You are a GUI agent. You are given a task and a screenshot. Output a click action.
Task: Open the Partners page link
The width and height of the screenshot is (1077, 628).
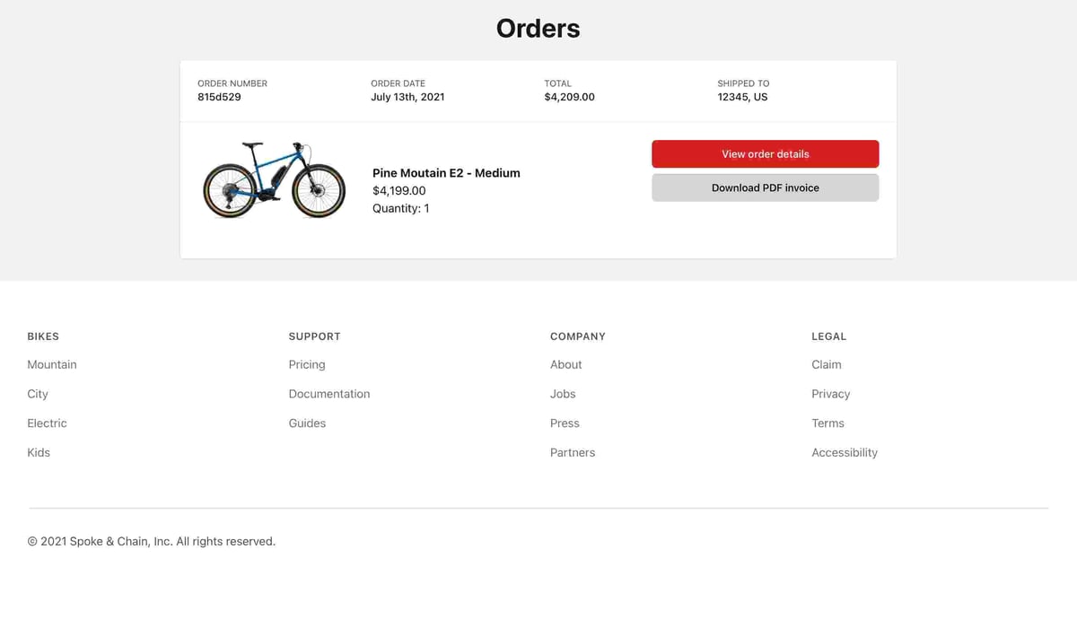coord(573,453)
